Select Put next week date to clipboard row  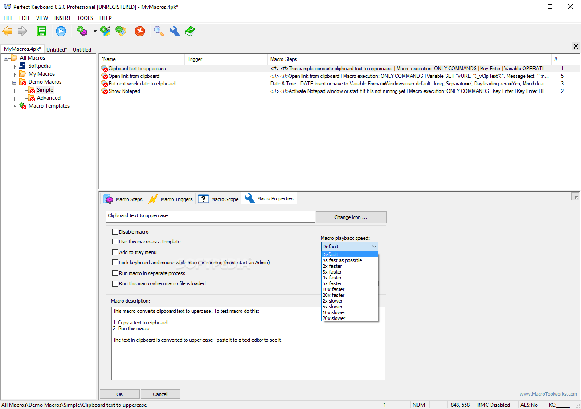point(339,84)
